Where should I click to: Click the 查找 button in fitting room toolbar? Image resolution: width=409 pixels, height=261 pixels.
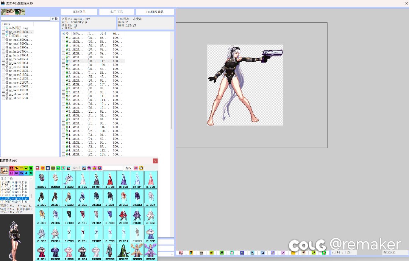coord(128,168)
